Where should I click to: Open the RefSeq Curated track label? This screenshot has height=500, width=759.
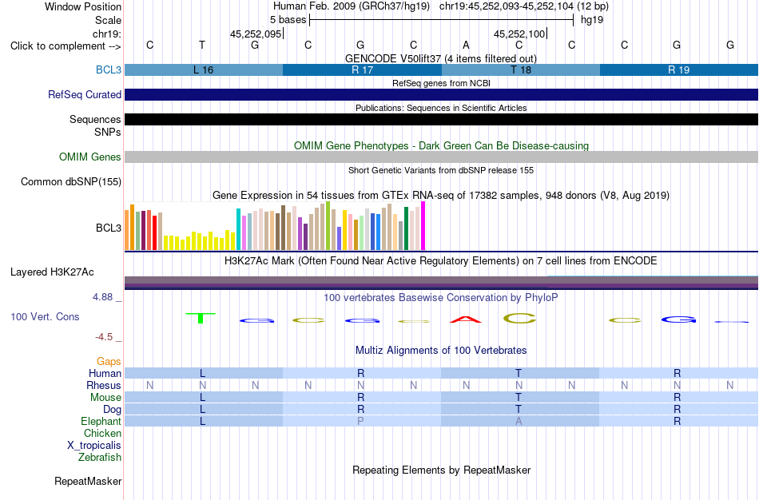(x=85, y=94)
